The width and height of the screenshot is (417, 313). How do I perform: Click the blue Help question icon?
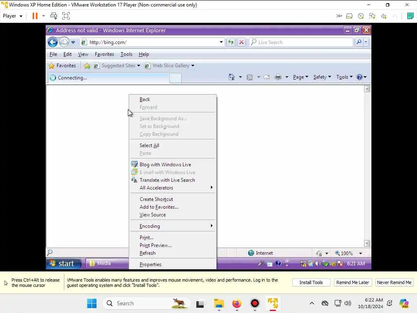coord(360,77)
